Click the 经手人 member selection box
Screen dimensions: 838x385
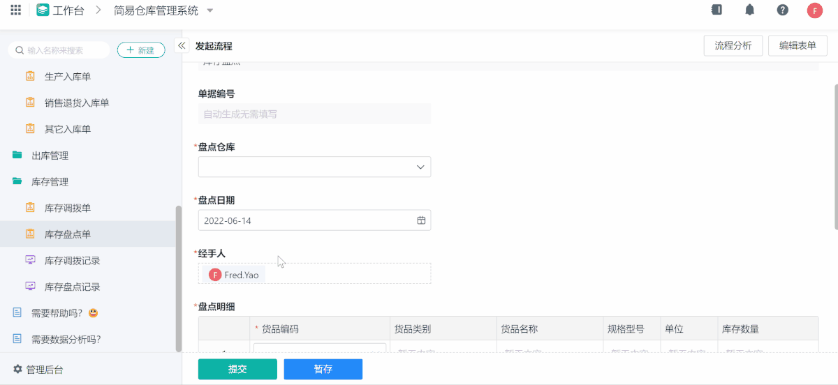314,273
